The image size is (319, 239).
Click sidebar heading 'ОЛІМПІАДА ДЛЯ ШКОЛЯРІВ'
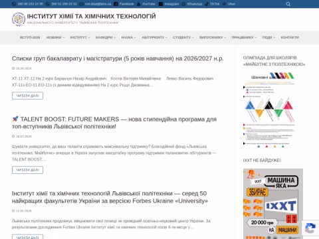[x=274, y=61]
